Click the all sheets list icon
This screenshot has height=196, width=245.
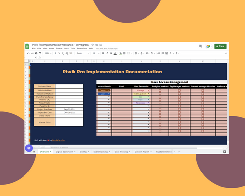click(x=34, y=152)
